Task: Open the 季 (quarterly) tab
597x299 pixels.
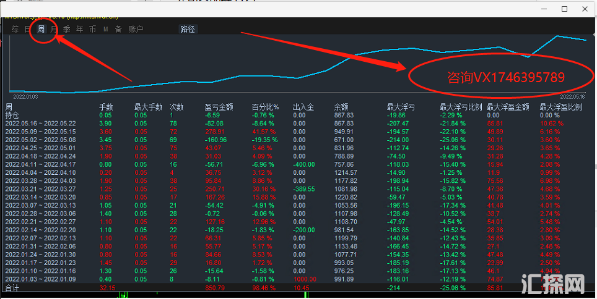Action: pyautogui.click(x=67, y=29)
